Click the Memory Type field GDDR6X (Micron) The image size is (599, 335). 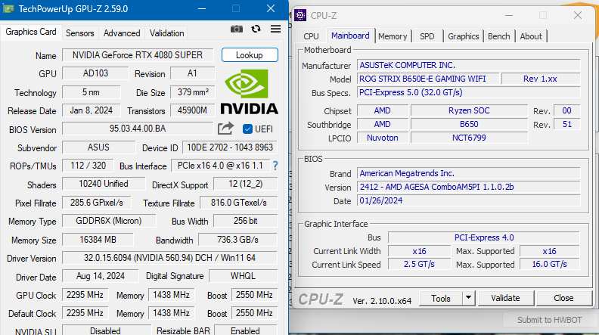[x=109, y=221]
